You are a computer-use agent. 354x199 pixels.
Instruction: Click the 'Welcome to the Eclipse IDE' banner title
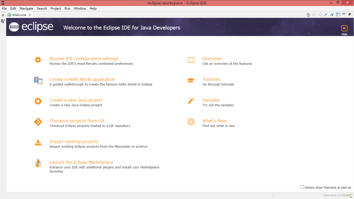[x=122, y=28]
